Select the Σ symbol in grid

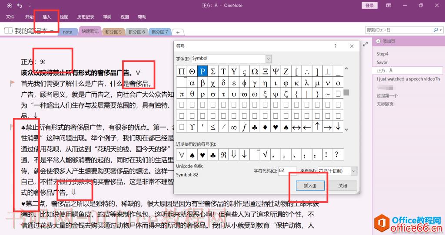(213, 72)
